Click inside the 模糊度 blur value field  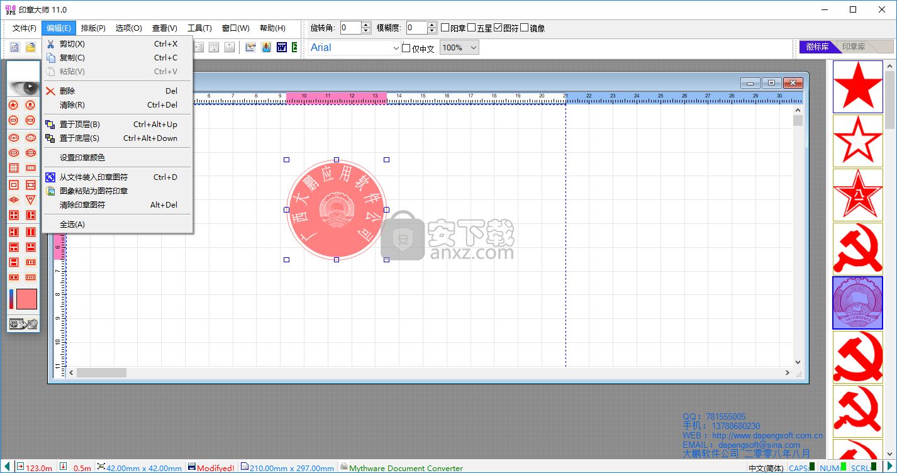click(x=416, y=28)
